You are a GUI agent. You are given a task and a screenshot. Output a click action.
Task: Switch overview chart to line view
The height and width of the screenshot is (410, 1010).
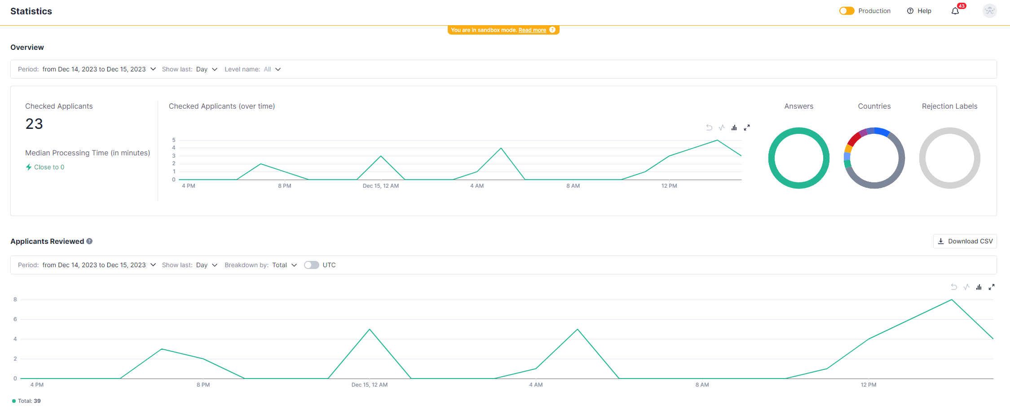pos(722,128)
